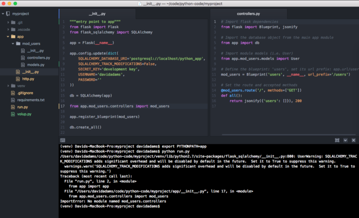Hide the terminal panel with the down arrow
The image size is (359, 218).
coord(345,140)
